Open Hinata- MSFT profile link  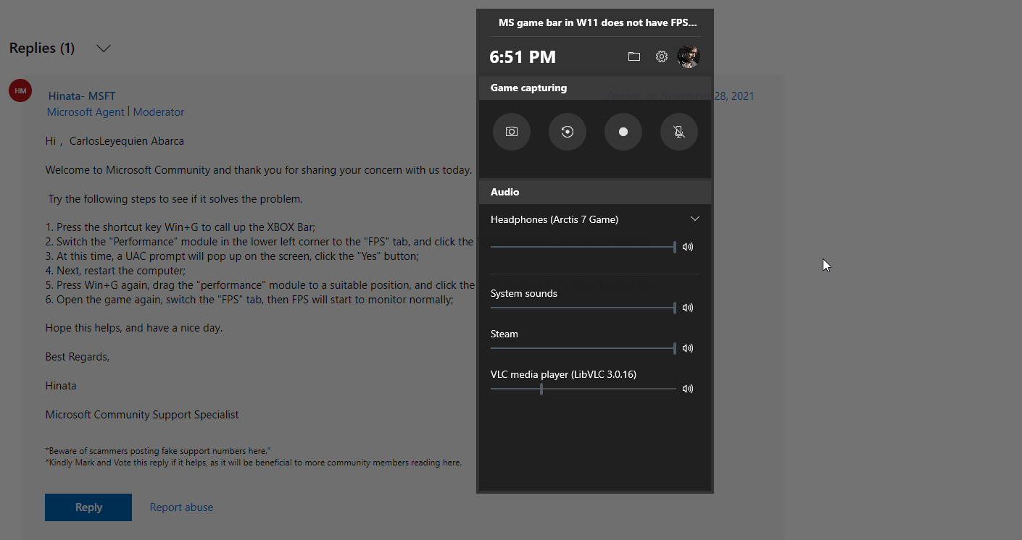click(x=82, y=96)
